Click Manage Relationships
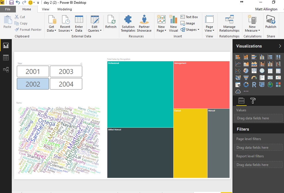284x193 pixels. click(229, 24)
